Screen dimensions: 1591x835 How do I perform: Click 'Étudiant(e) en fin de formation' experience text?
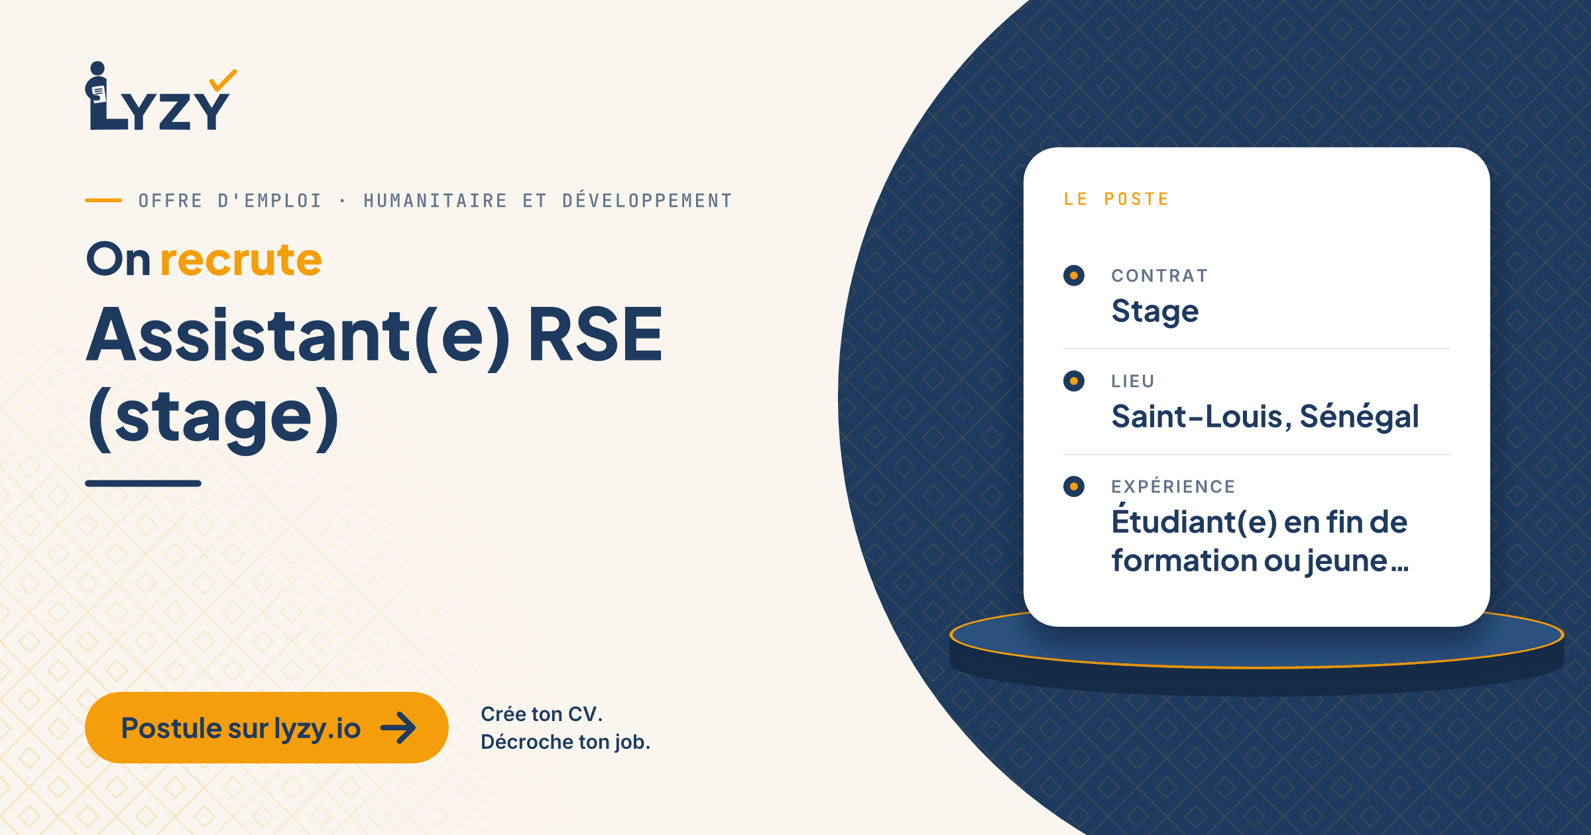1260,541
